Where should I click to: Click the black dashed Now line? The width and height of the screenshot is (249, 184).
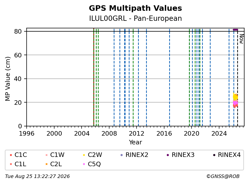click(x=237, y=77)
